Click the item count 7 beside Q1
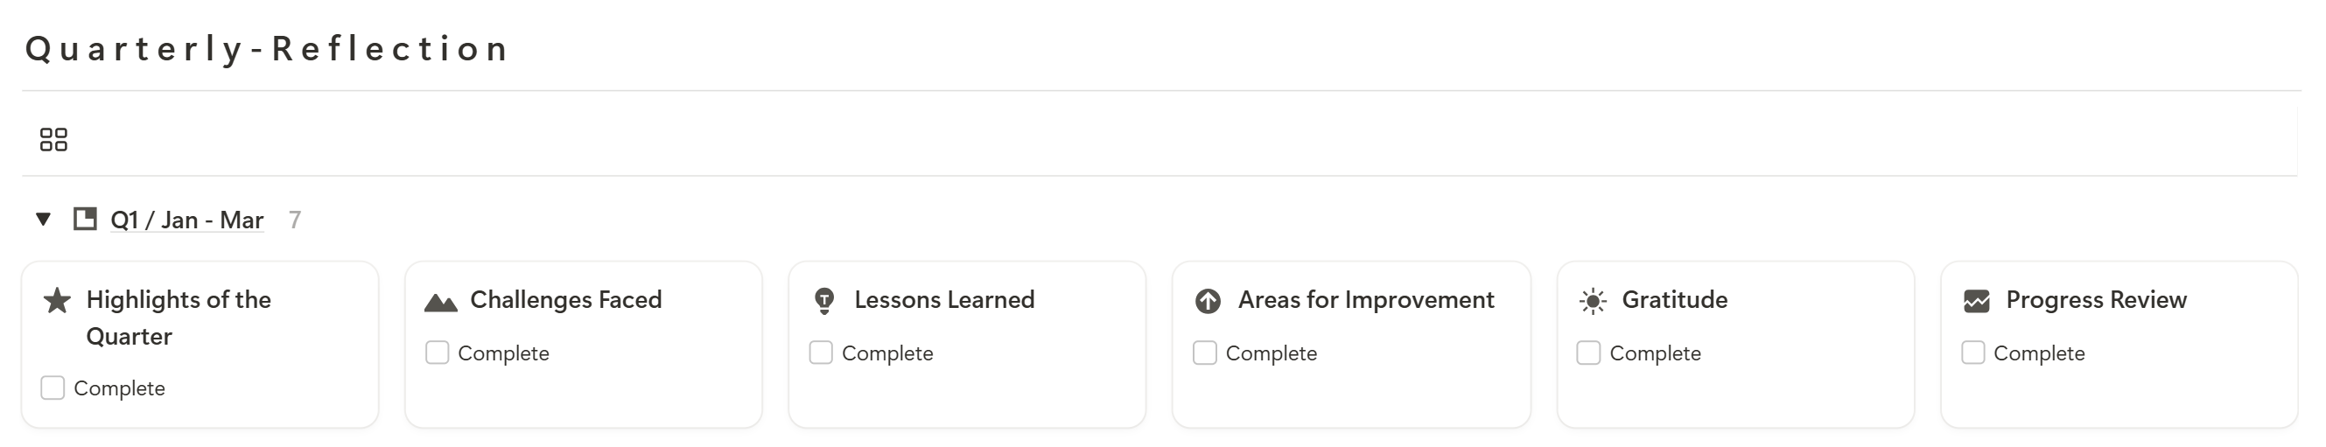This screenshot has height=447, width=2326. (294, 220)
